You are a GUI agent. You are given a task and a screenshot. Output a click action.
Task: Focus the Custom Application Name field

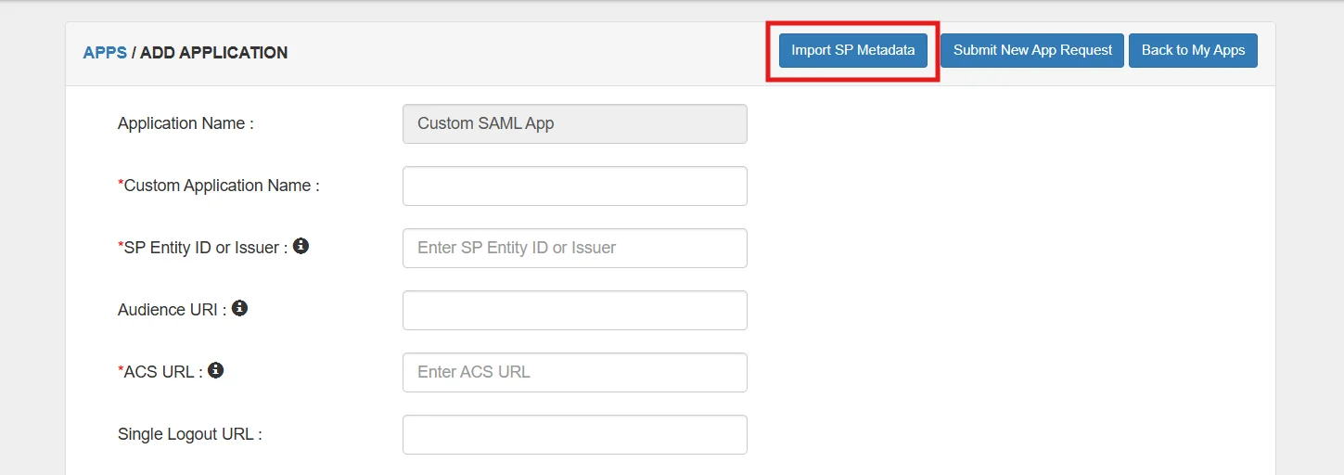[575, 186]
